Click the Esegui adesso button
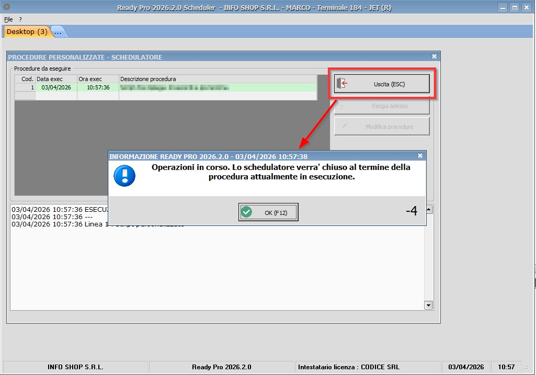 click(382, 106)
